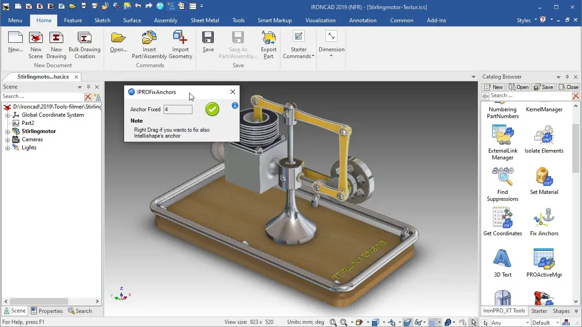Expand the Lights tree node
The image size is (582, 327).
[7, 148]
